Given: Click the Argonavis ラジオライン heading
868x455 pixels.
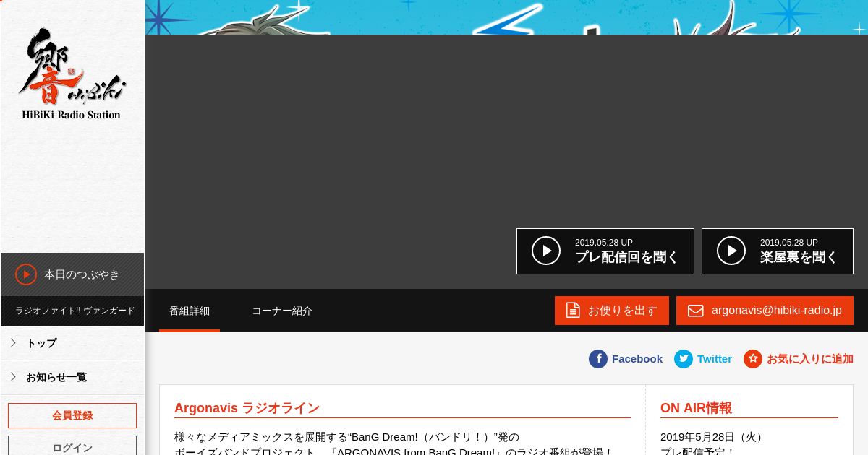Looking at the screenshot, I should click(247, 408).
